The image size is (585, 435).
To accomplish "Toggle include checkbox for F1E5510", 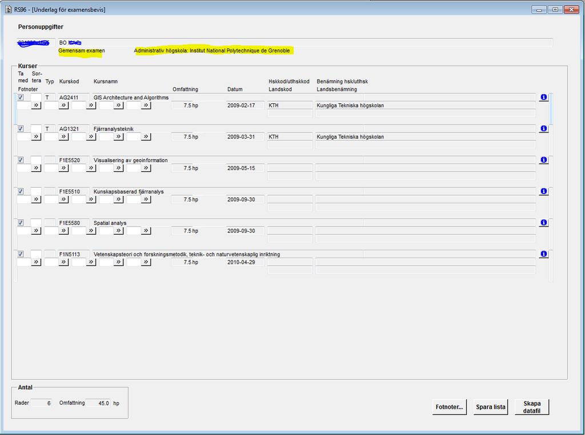I will tap(21, 191).
